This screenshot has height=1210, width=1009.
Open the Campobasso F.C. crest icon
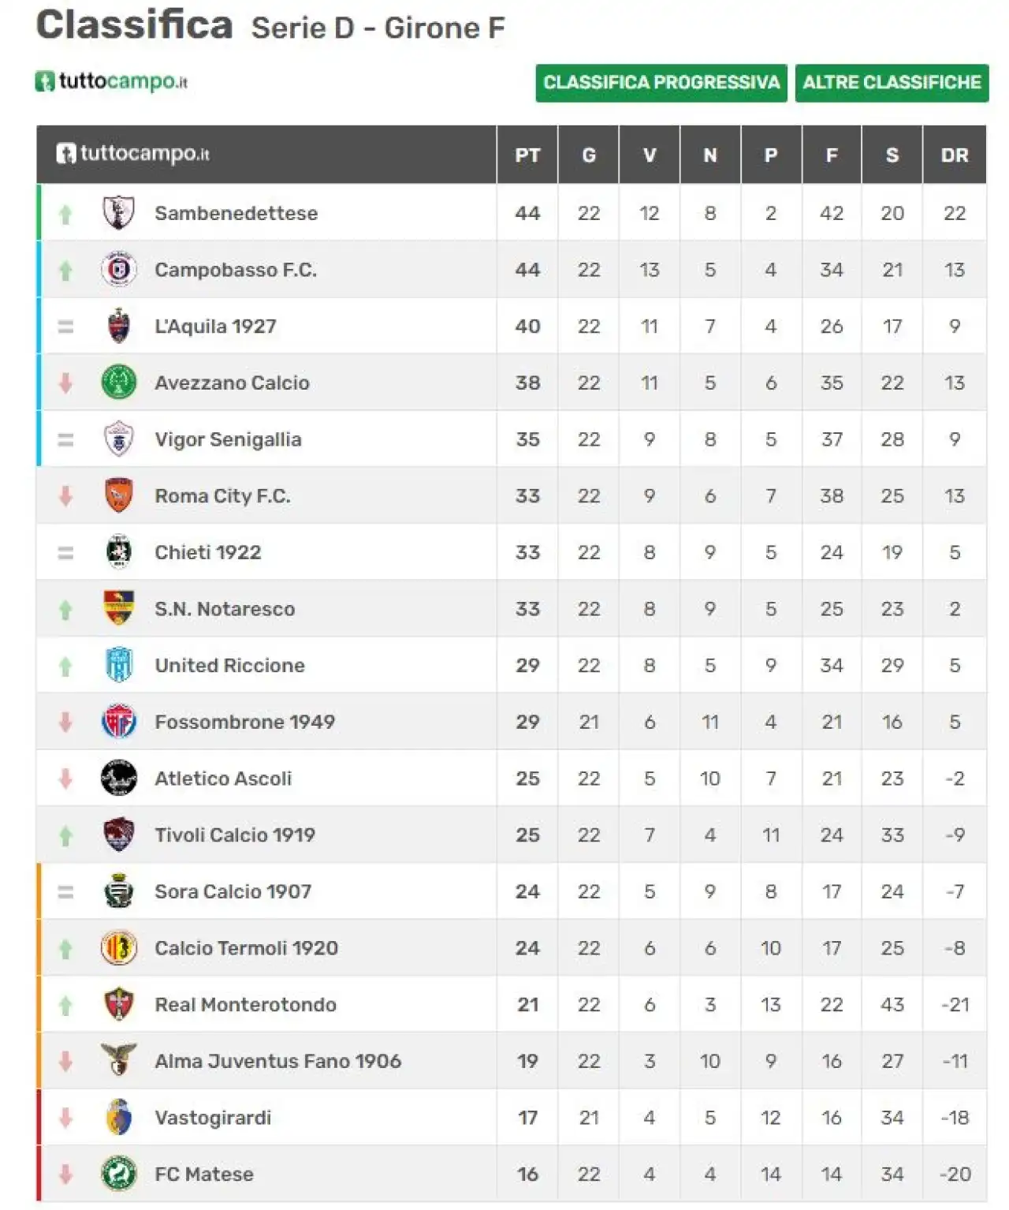pyautogui.click(x=119, y=270)
